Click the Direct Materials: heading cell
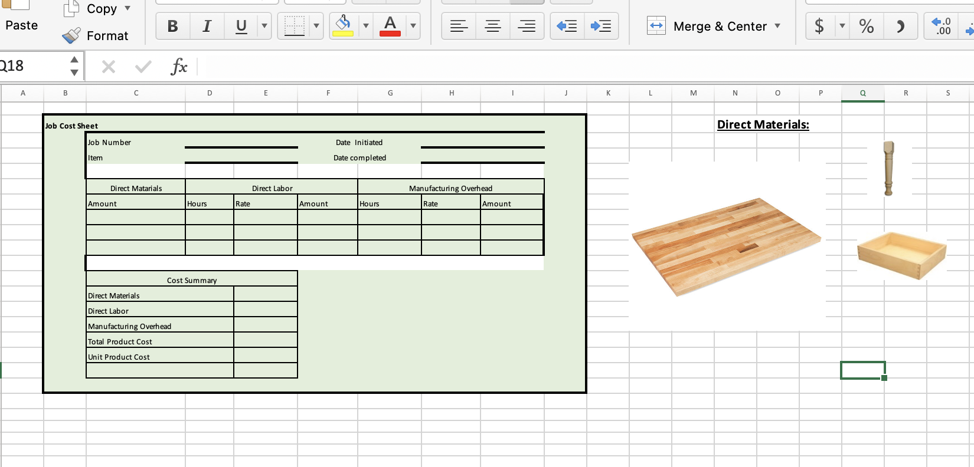 [x=763, y=124]
